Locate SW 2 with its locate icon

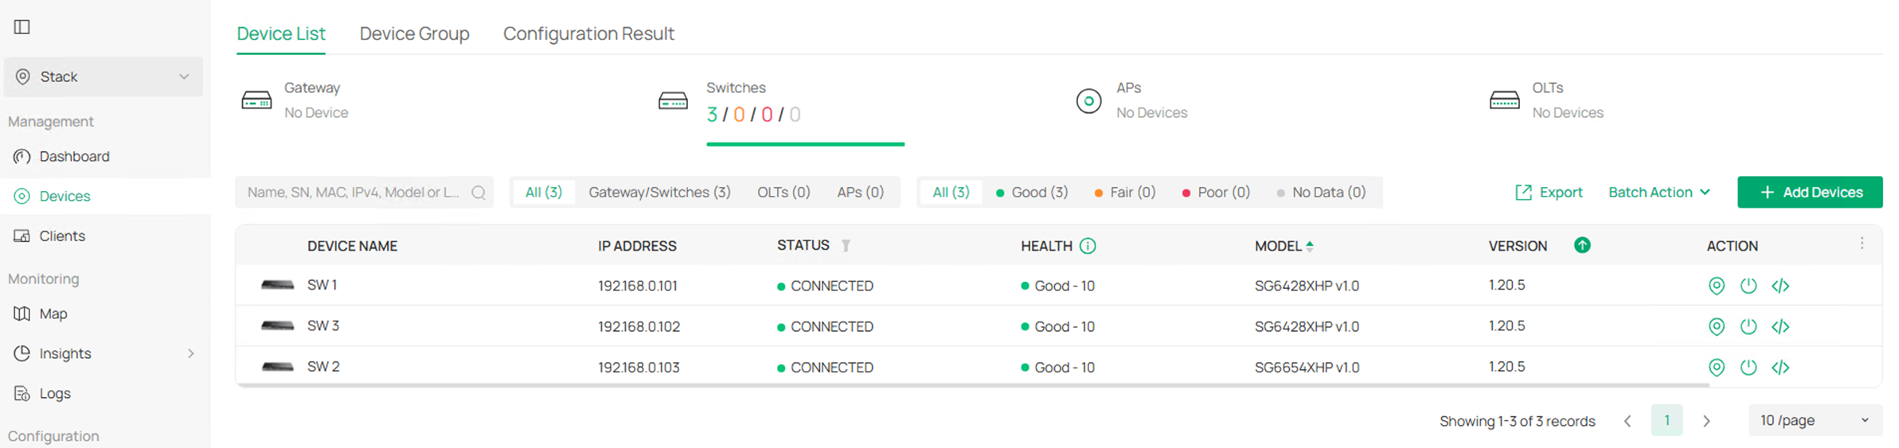pos(1717,367)
